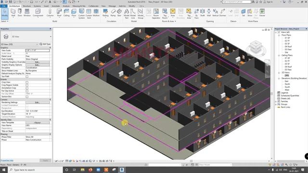Switch to the Insert ribbon tab
The width and height of the screenshot is (308, 173).
pos(46,6)
